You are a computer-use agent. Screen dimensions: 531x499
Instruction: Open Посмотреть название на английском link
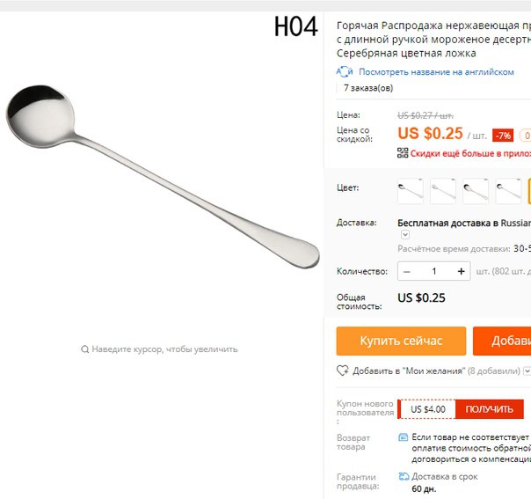coord(436,72)
